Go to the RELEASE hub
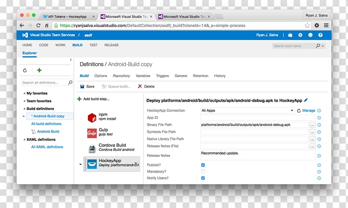Image resolution: width=348 pixels, height=208 pixels. tap(112, 45)
